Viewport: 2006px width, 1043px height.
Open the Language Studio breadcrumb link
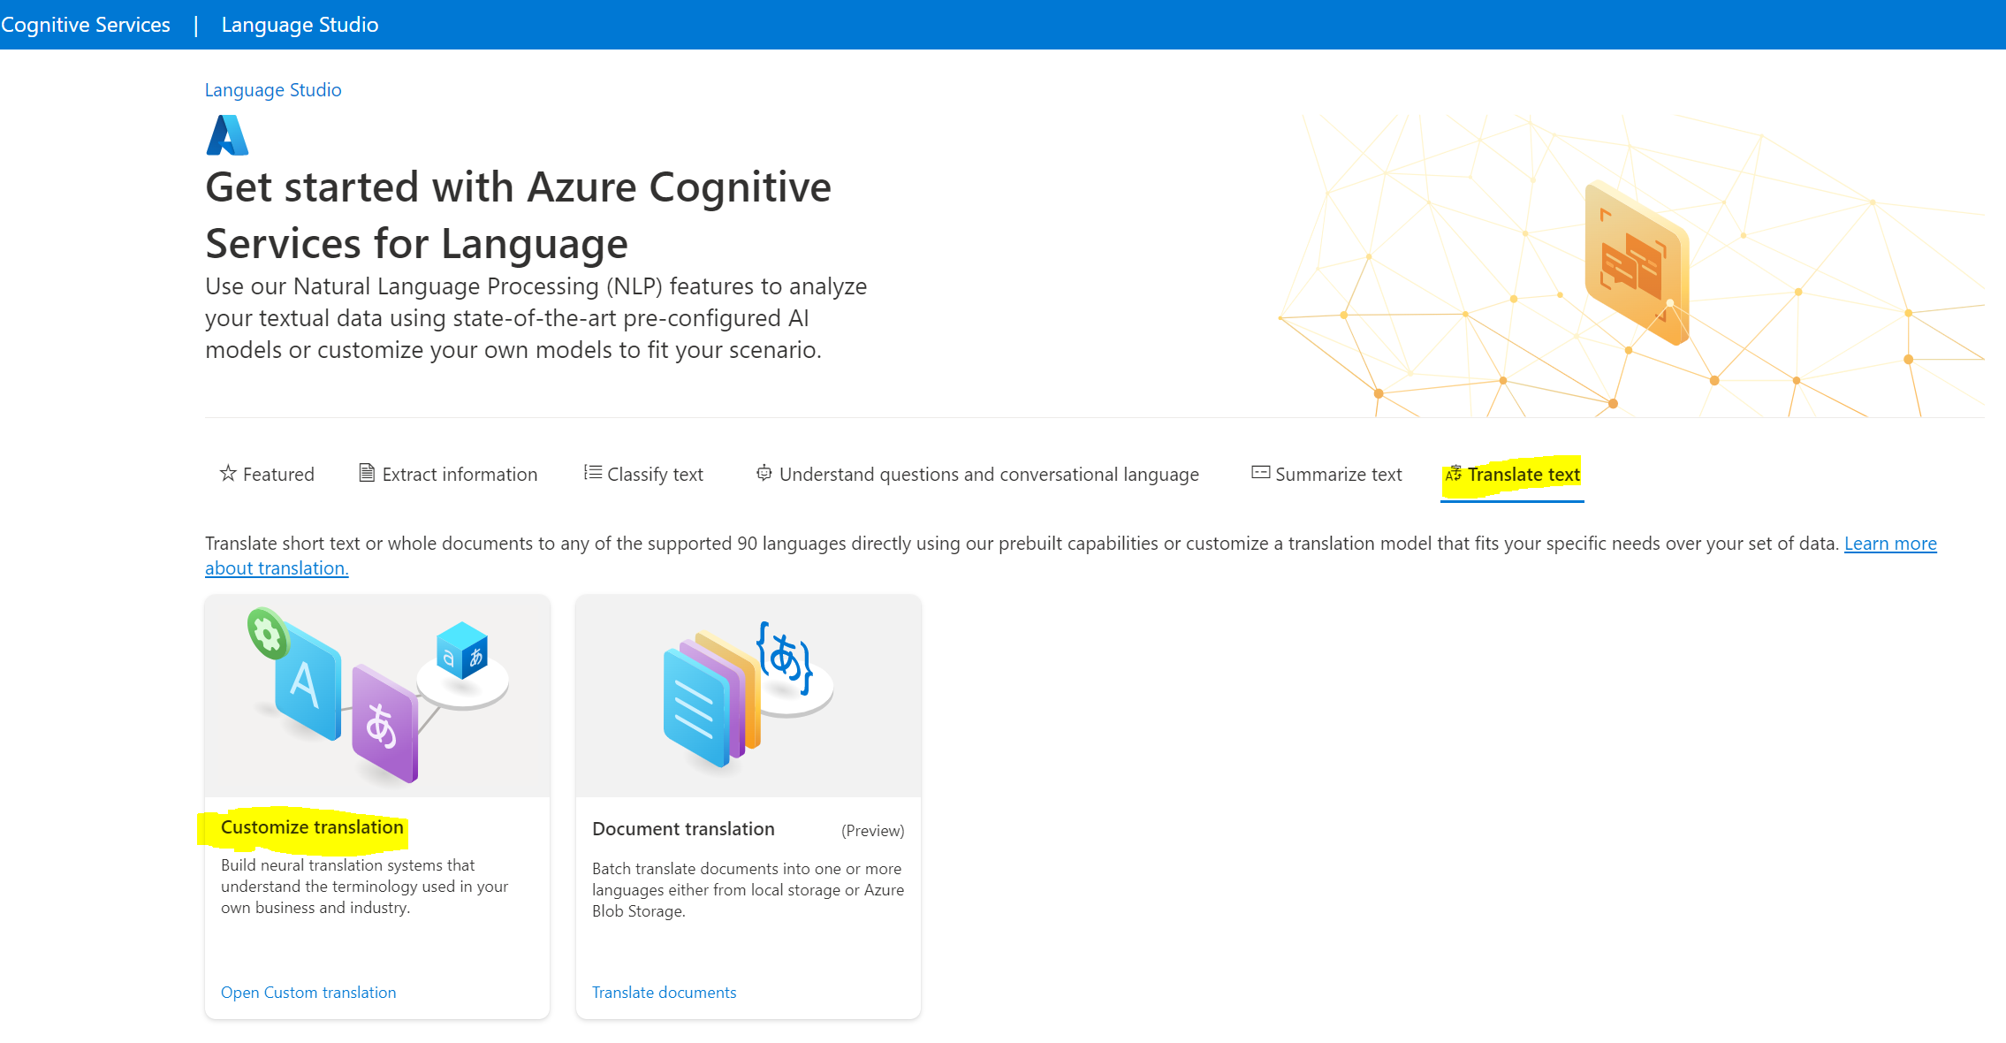273,90
